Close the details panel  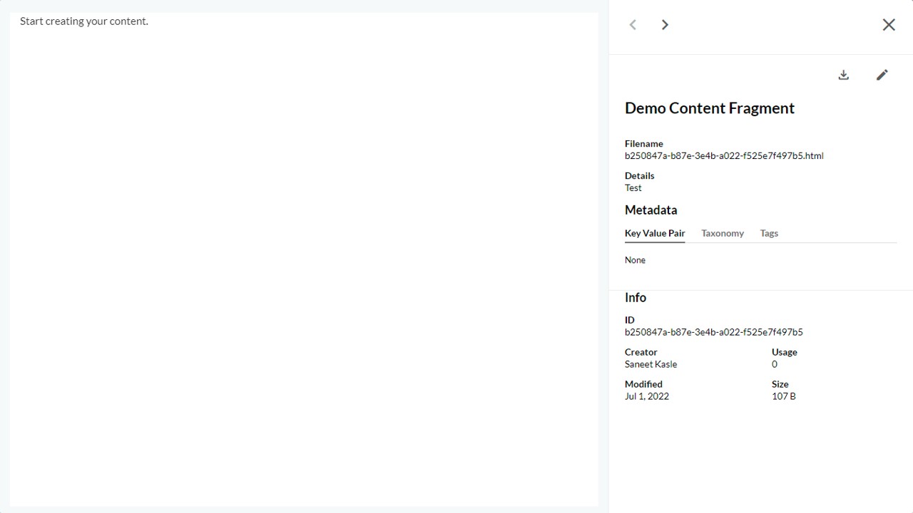coord(889,25)
